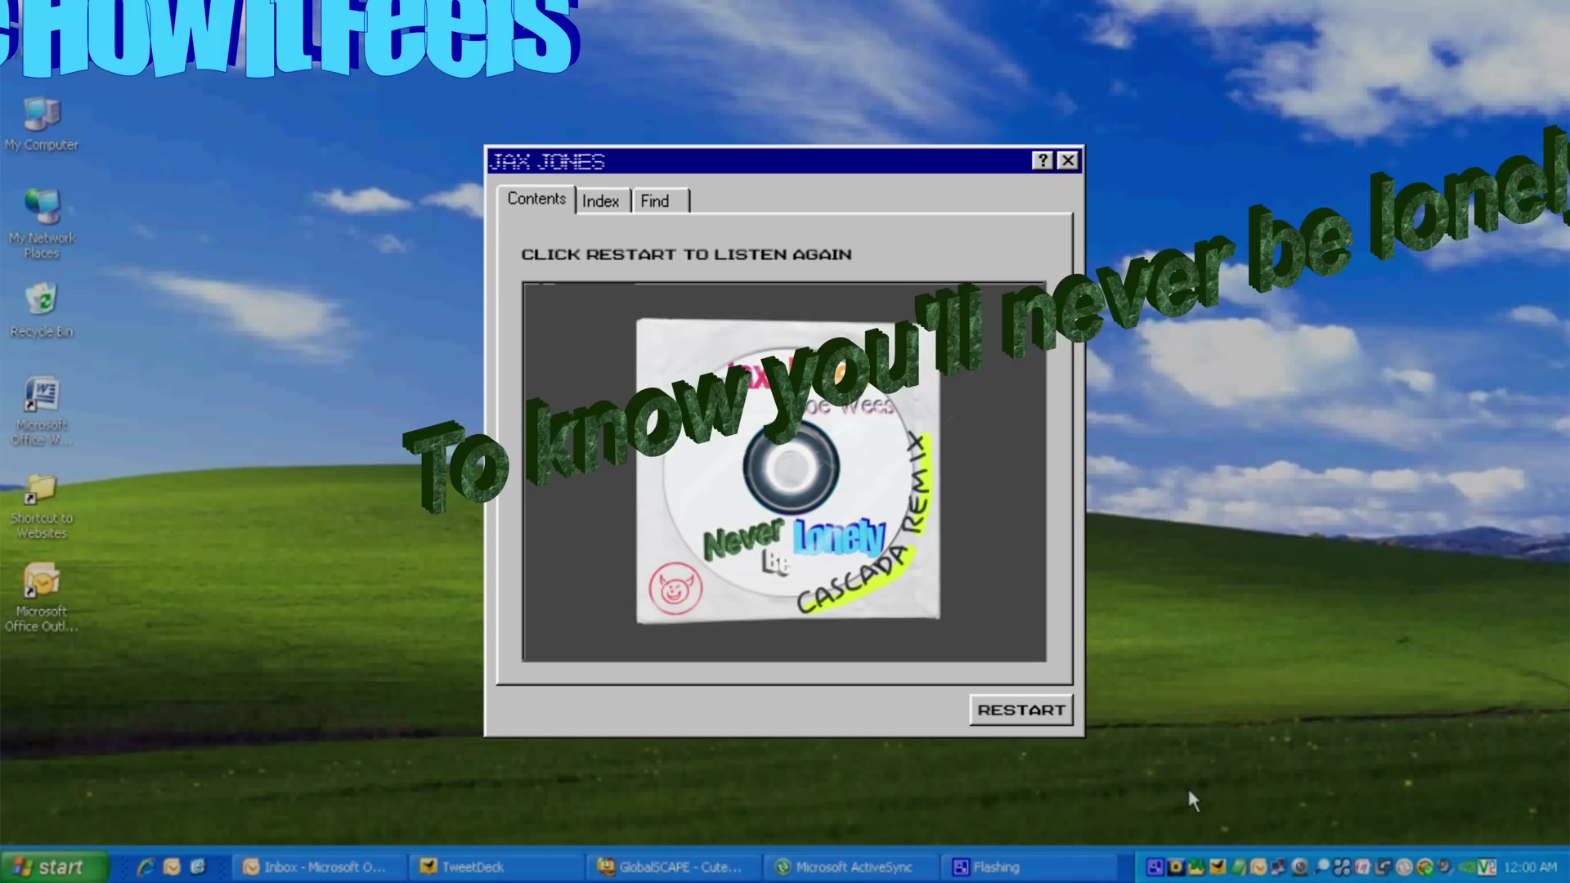Screen dimensions: 1570x883
Task: Close the JAX JONES window
Action: (x=1068, y=160)
